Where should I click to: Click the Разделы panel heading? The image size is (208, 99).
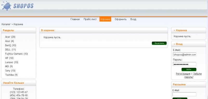coord(9,30)
